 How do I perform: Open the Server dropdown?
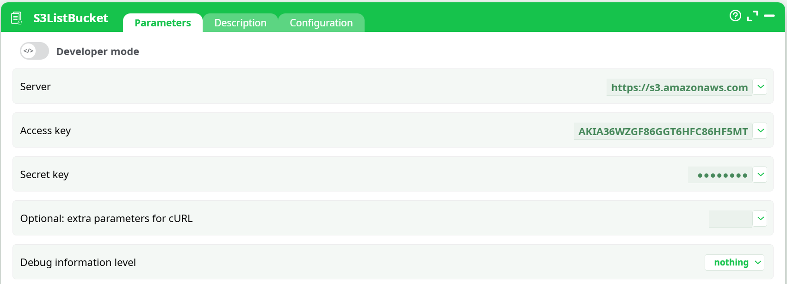[759, 86]
